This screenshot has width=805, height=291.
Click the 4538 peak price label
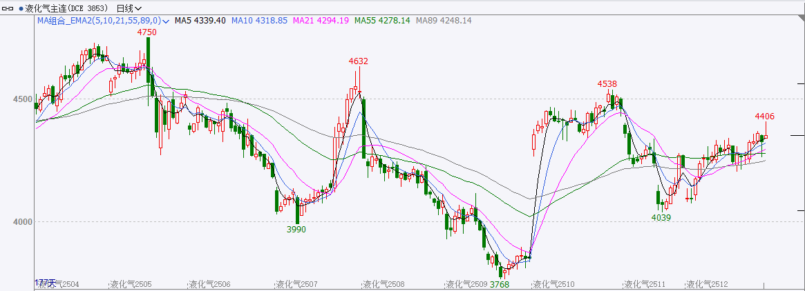pyautogui.click(x=607, y=83)
